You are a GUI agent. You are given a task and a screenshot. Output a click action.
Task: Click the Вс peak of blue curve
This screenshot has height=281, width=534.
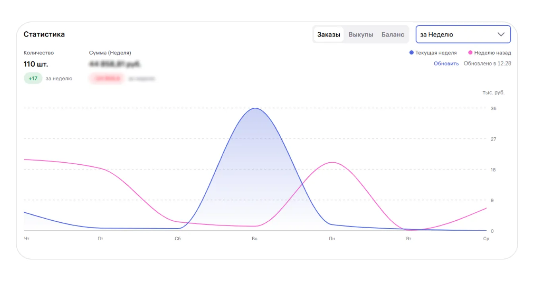255,108
